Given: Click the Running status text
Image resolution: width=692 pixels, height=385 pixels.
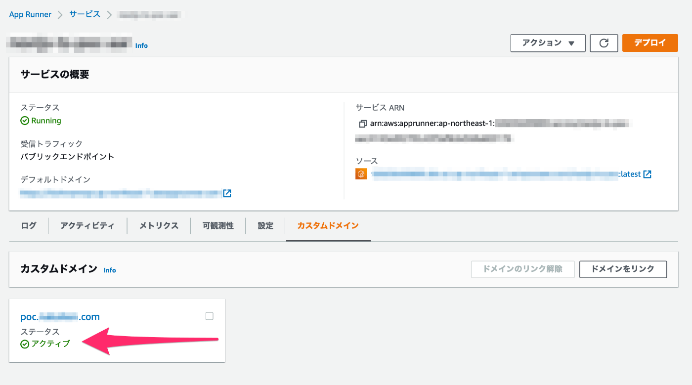Looking at the screenshot, I should coord(46,121).
